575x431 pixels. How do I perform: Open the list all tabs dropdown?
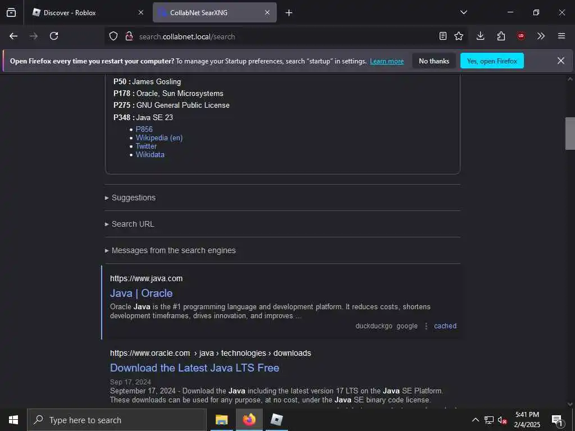(464, 12)
